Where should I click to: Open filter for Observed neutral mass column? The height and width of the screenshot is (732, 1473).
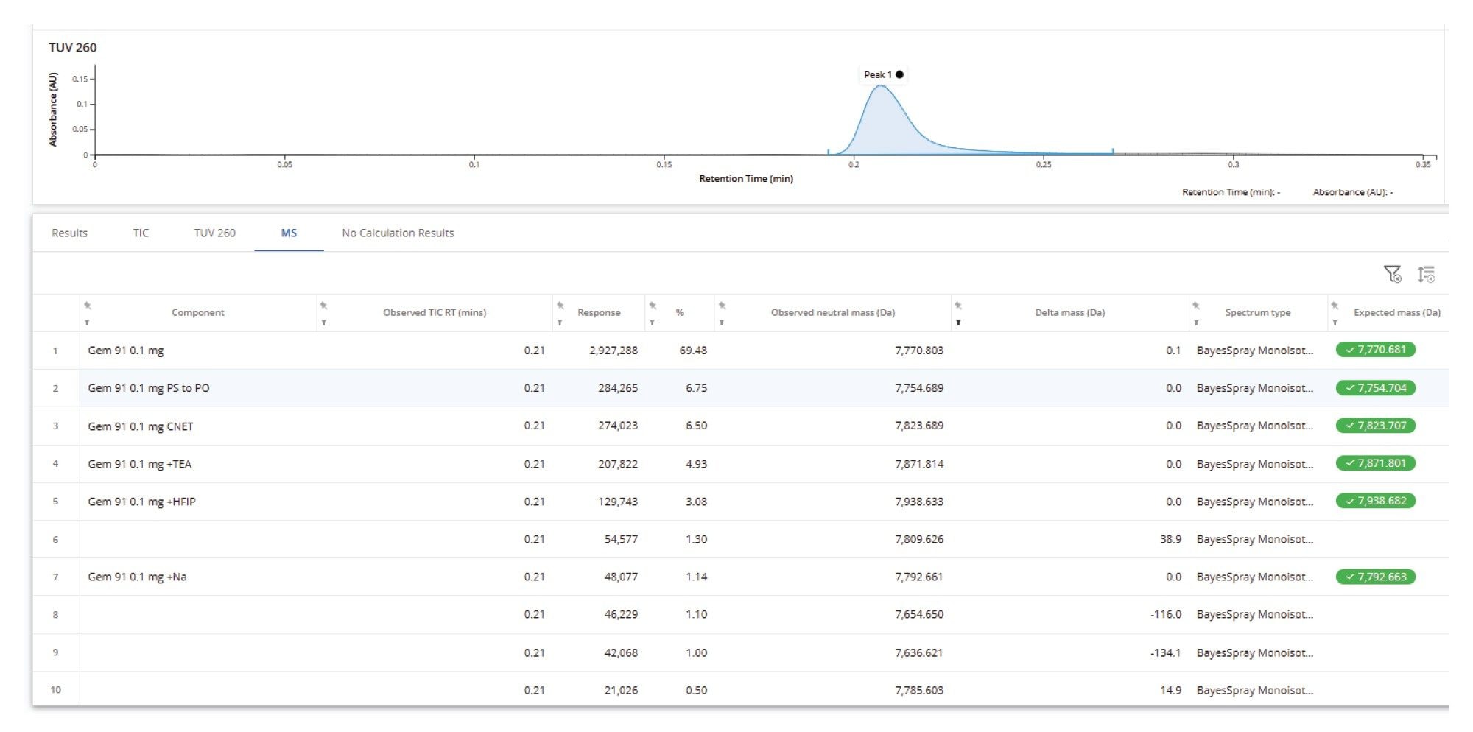point(722,323)
